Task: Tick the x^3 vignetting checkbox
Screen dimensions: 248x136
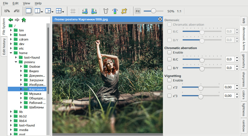Action: click(x=169, y=96)
